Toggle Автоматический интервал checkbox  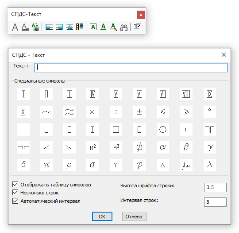point(15,201)
